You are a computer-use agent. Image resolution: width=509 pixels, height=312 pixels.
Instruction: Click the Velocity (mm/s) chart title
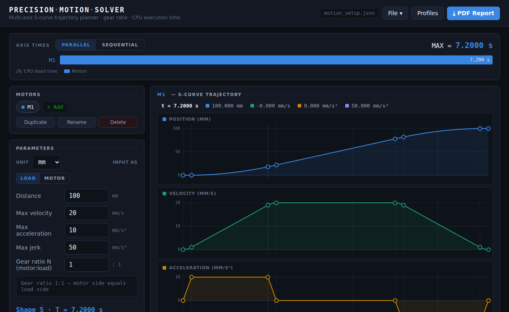pos(193,193)
